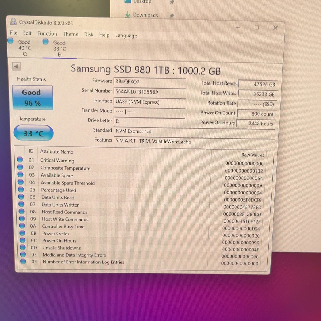Click the status dot for Data Units Read

[x=21, y=197]
